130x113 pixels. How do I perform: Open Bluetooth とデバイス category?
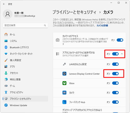point(25,47)
